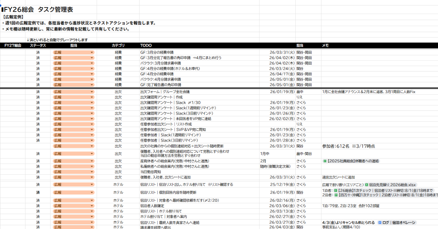
Task: Select note ↓済といれると自動でグレーアウトします
Action: click(57, 40)
